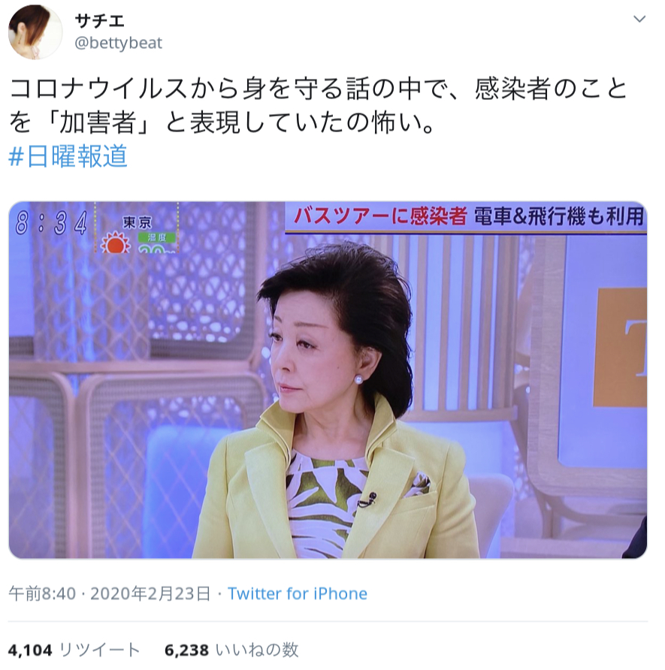
Task: Click the orange studio panel in photo
Action: 620,347
